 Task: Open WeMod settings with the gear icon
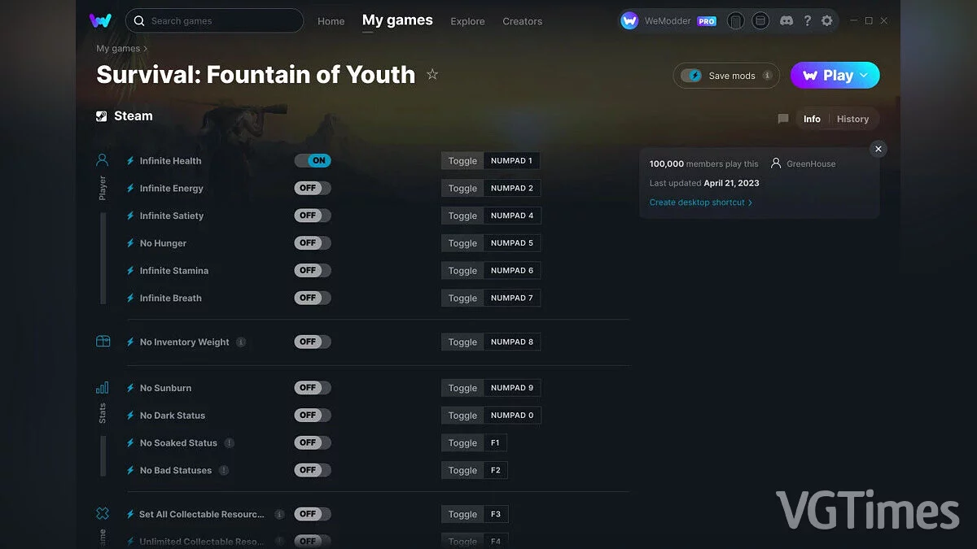tap(827, 20)
